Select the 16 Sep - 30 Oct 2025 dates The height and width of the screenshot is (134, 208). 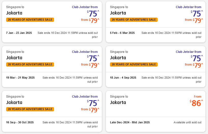pos(20,122)
